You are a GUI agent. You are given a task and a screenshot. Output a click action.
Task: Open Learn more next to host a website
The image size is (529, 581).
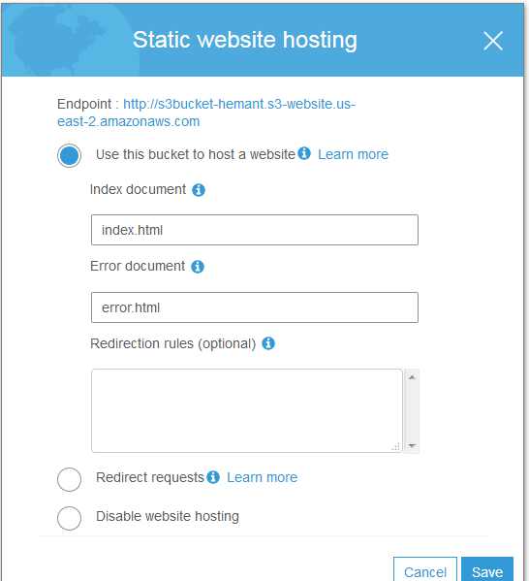coord(354,154)
